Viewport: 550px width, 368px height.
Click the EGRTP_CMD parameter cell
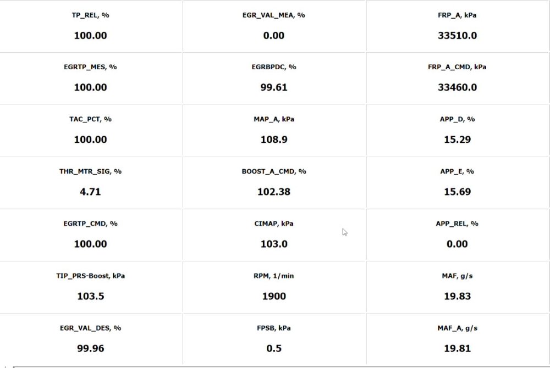[x=91, y=235]
